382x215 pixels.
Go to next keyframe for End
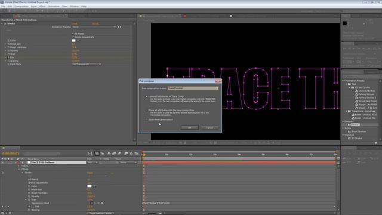coord(8,207)
